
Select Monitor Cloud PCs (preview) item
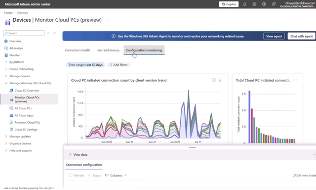point(29,99)
